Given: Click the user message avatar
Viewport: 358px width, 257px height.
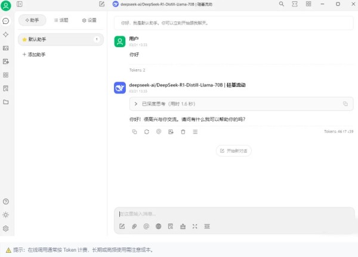Looking at the screenshot, I should (x=120, y=42).
